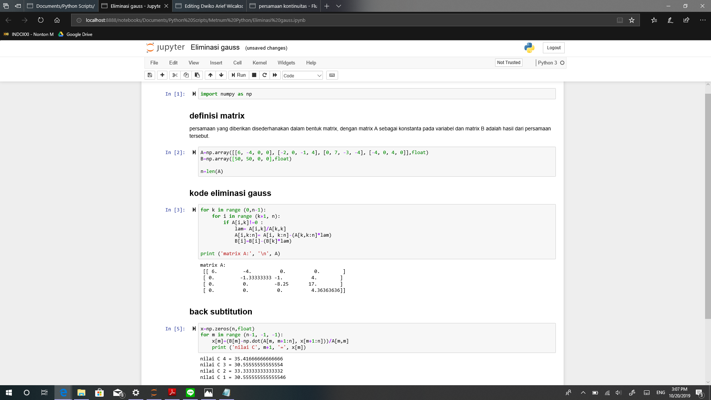Add page to favorites with star icon

point(632,20)
